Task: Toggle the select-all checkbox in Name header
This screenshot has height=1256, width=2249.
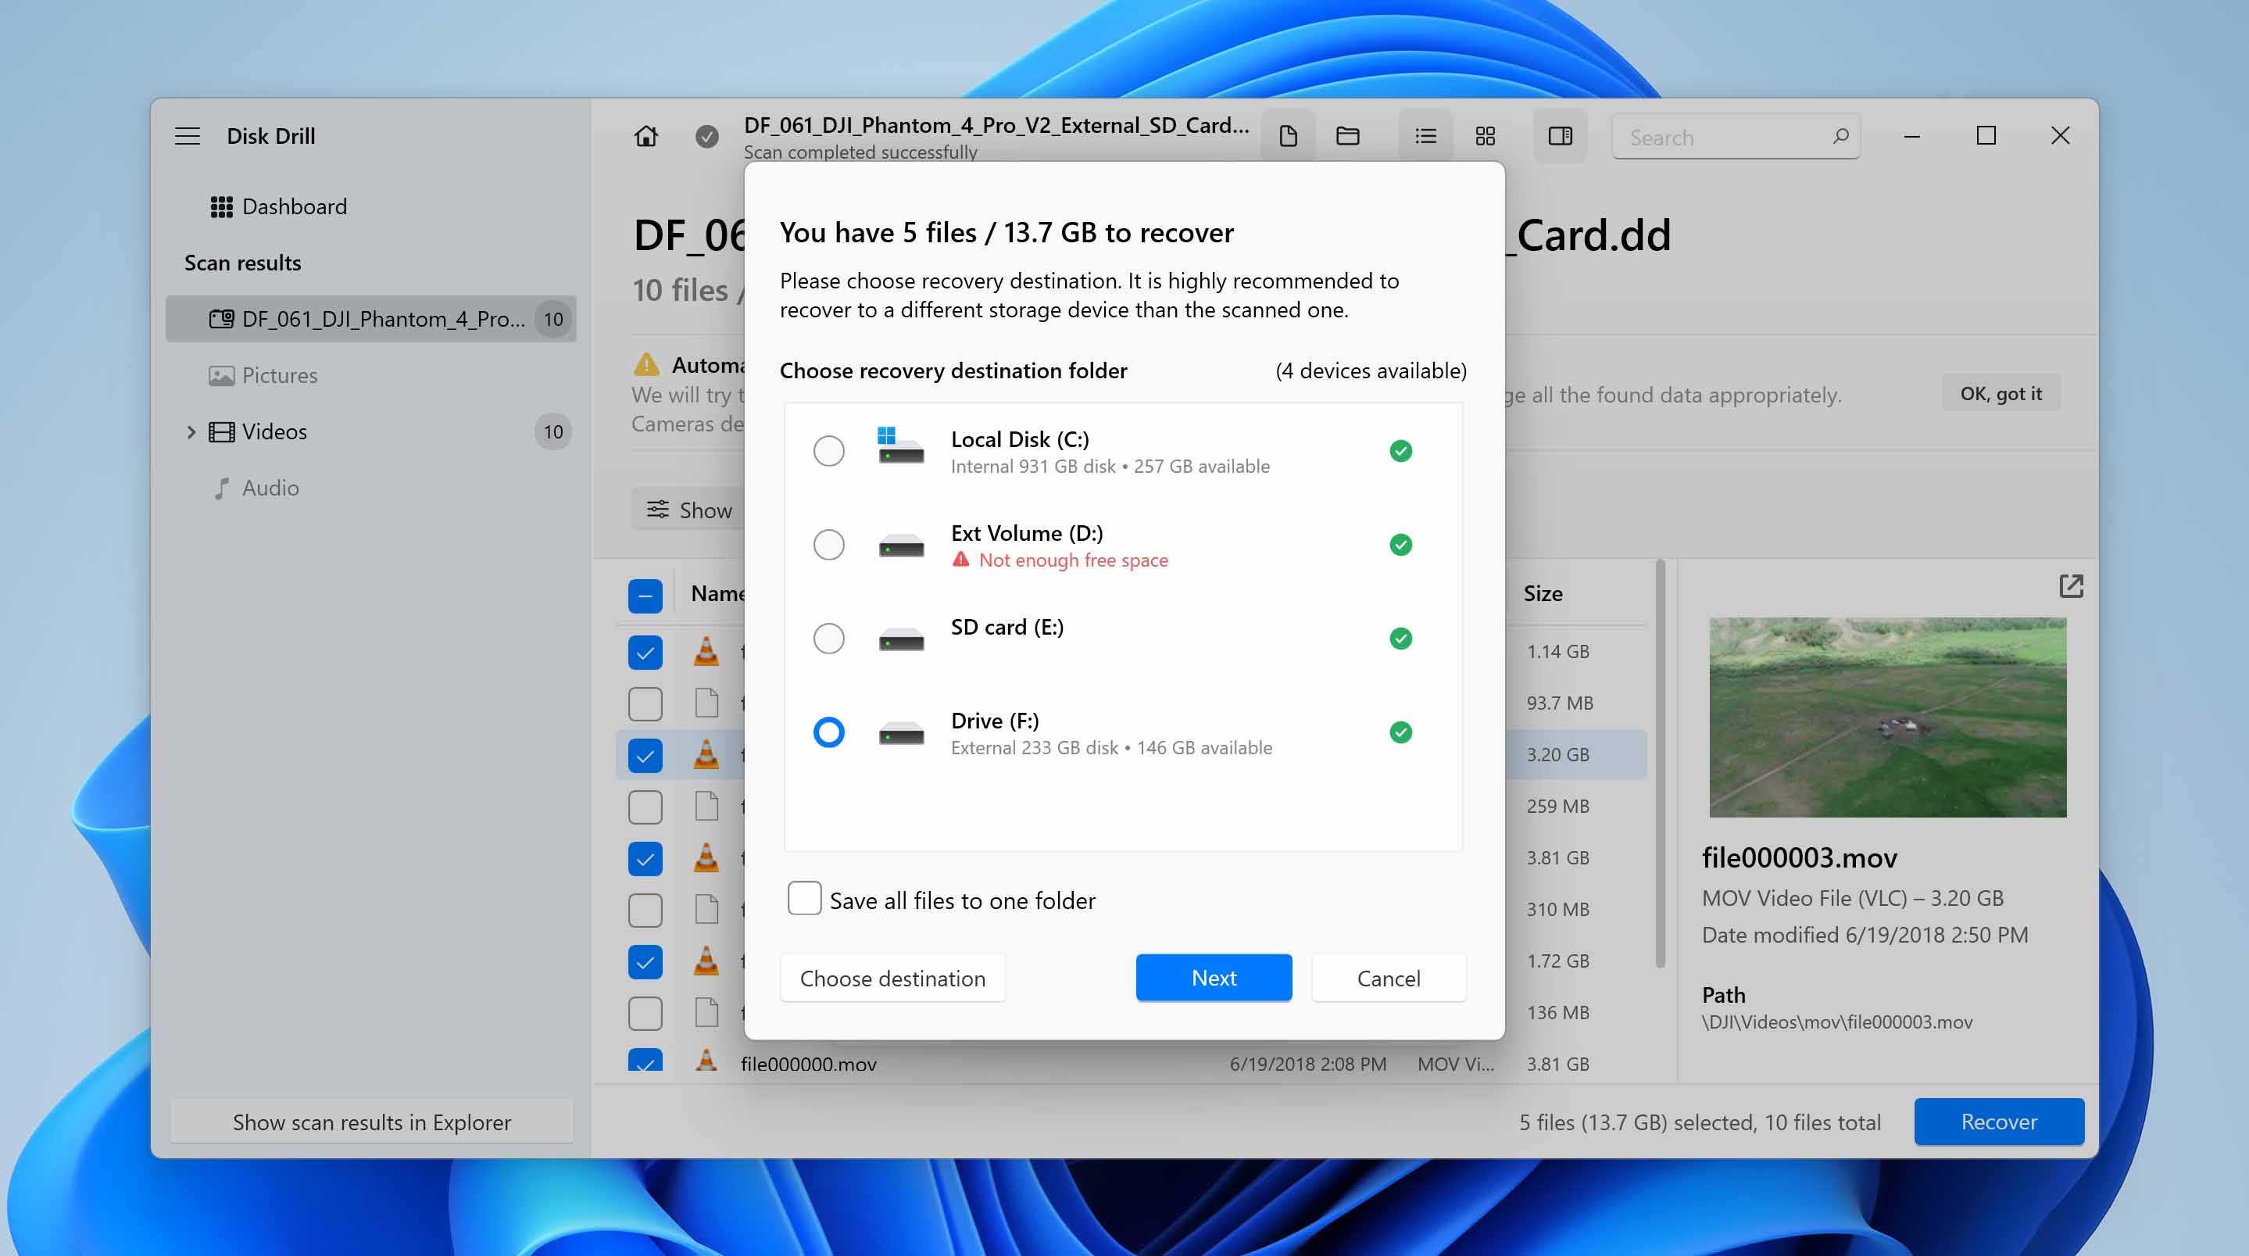Action: (x=645, y=596)
